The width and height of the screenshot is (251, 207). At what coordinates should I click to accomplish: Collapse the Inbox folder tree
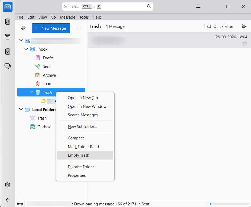click(x=26, y=49)
